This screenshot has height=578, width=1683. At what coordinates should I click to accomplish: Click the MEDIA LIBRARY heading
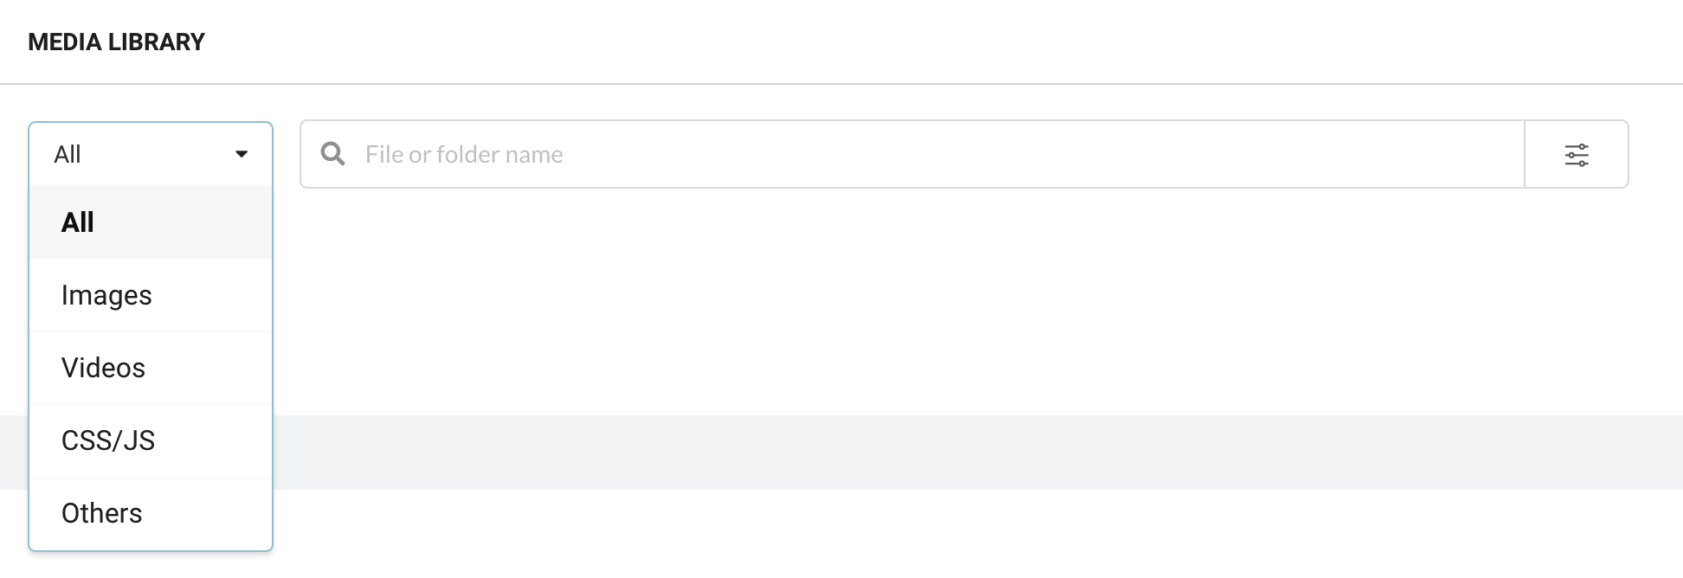(x=116, y=42)
